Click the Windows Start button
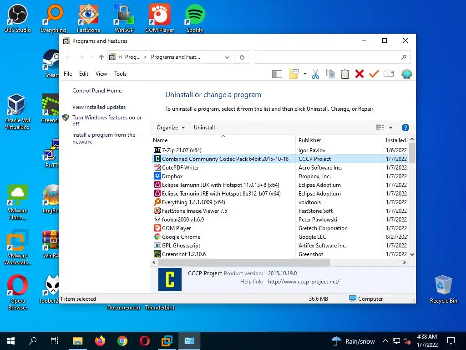466x350 pixels. pyautogui.click(x=11, y=341)
